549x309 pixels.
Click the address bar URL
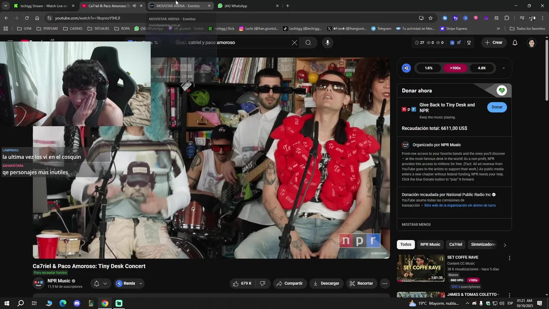[x=87, y=18]
